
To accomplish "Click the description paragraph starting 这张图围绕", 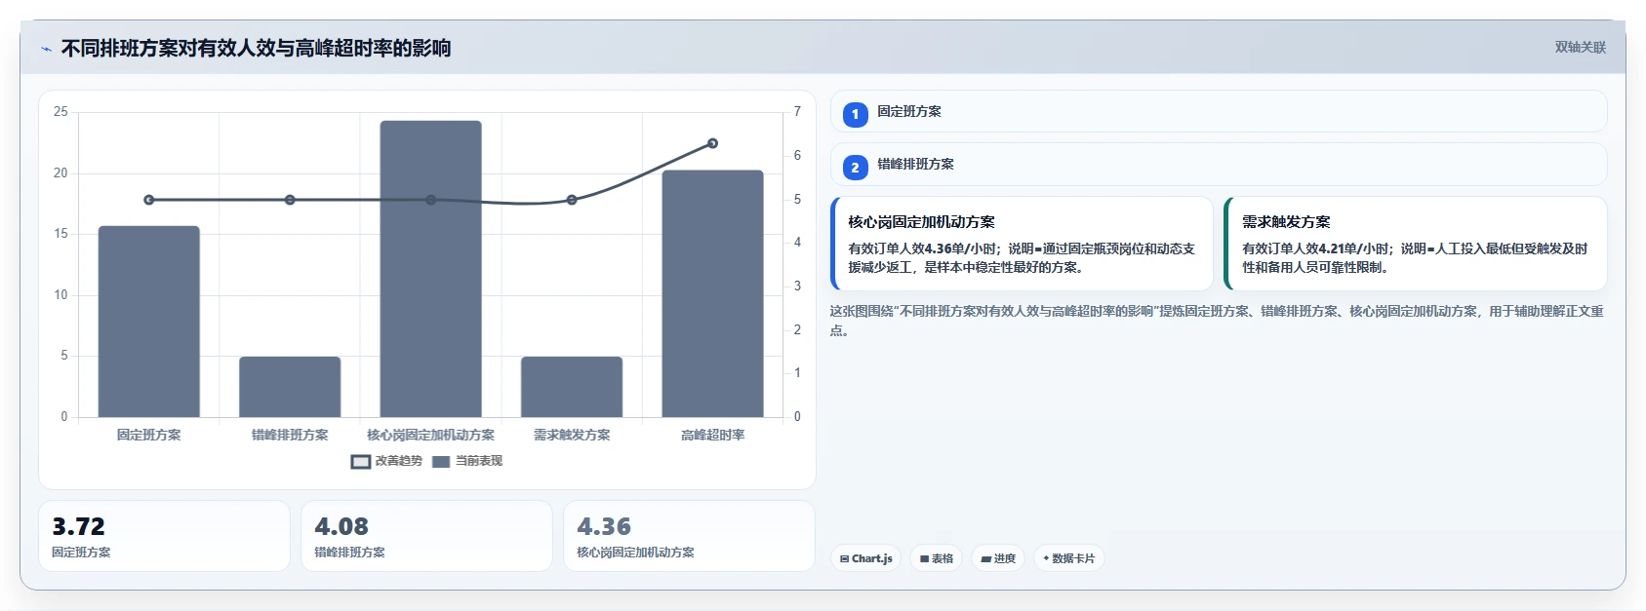I will pos(1217,321).
